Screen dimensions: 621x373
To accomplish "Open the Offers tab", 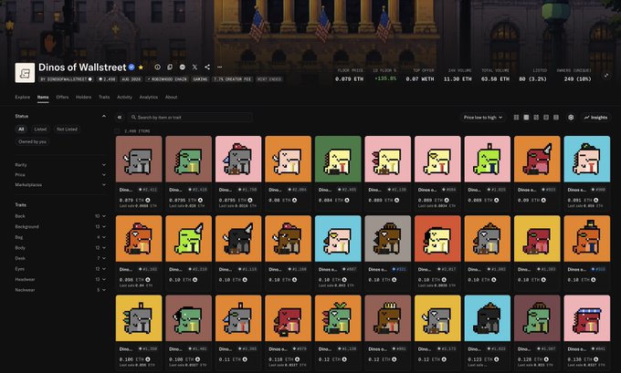I will coord(62,98).
